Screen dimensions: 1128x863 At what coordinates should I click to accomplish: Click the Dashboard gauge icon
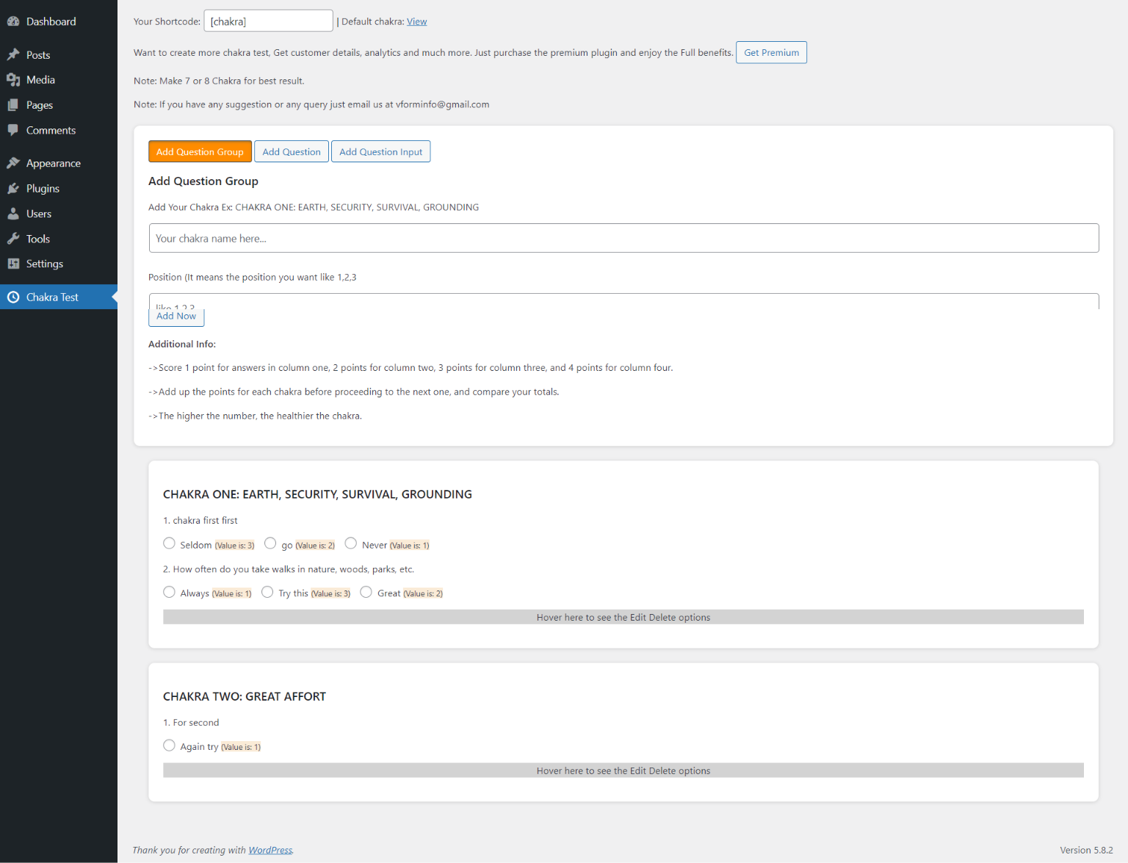(13, 21)
